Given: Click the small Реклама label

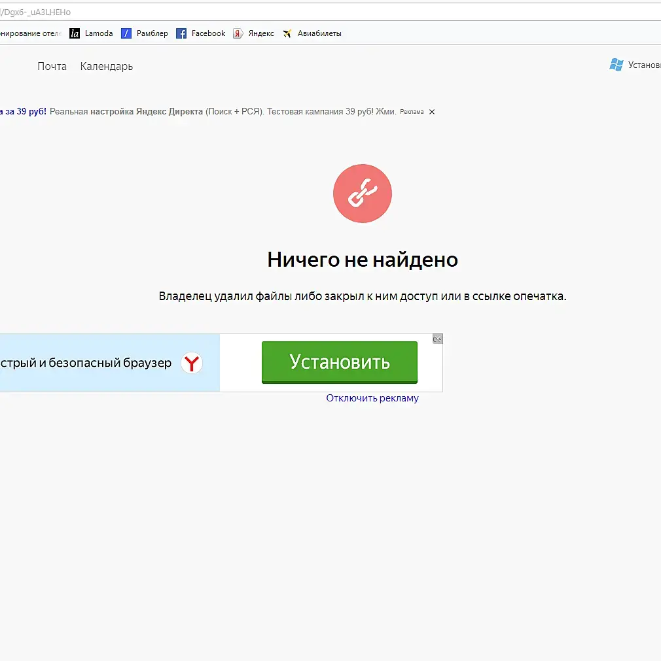Looking at the screenshot, I should click(412, 112).
